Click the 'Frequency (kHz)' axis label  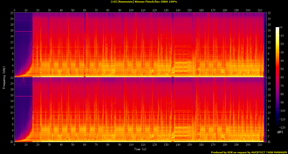(4, 77)
